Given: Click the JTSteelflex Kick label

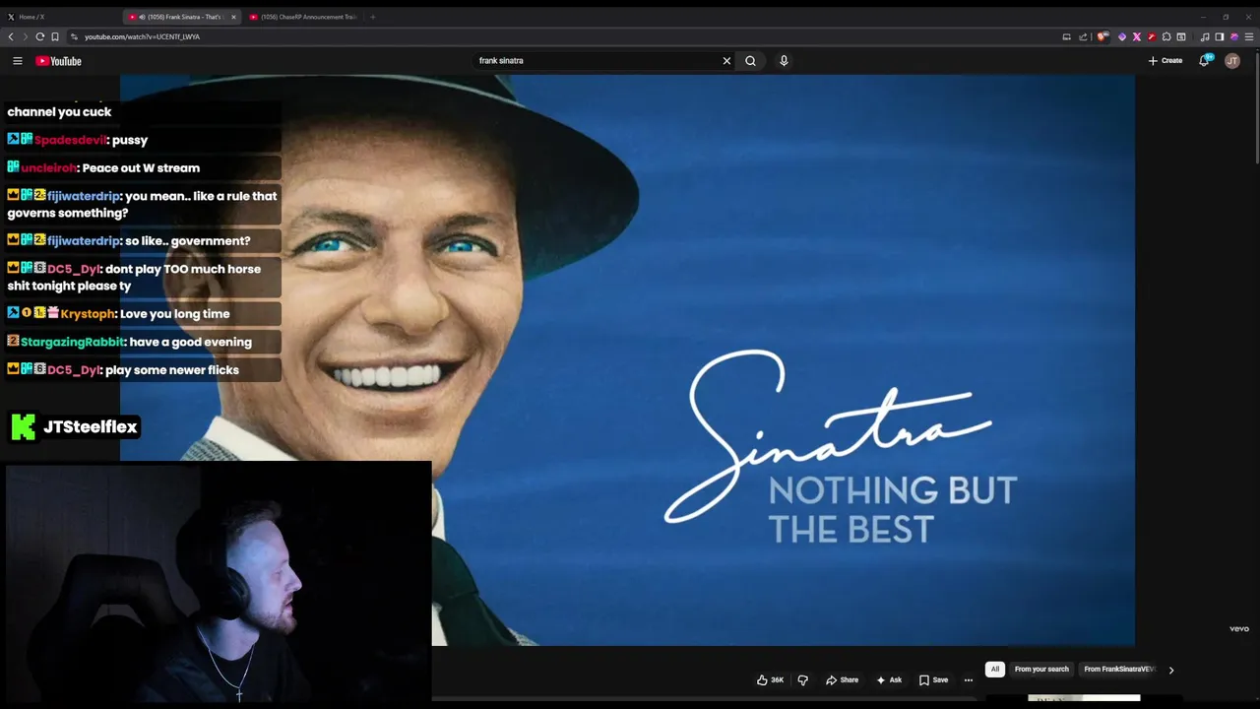Looking at the screenshot, I should tap(75, 426).
